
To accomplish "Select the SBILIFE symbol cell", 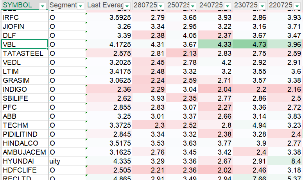I will pos(24,98).
